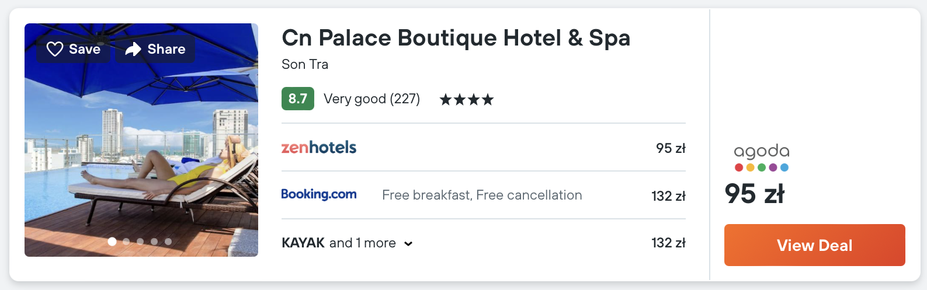Open Cn Palace Boutique Hotel & Spa title
This screenshot has width=927, height=290.
[456, 38]
